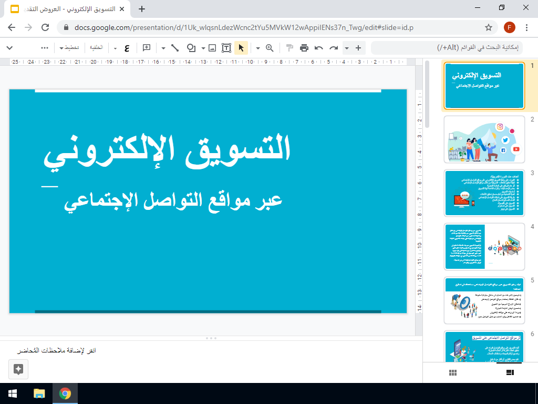The image size is (538, 404).
Task: Select the التسويق الإلكتروني browser tab
Action: (x=67, y=9)
